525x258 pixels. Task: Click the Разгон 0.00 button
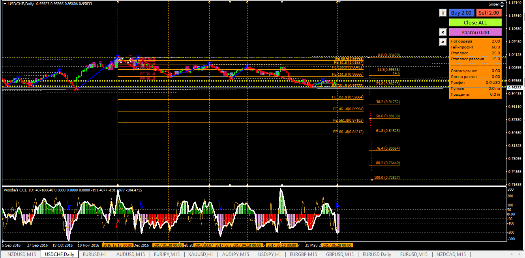tap(475, 32)
